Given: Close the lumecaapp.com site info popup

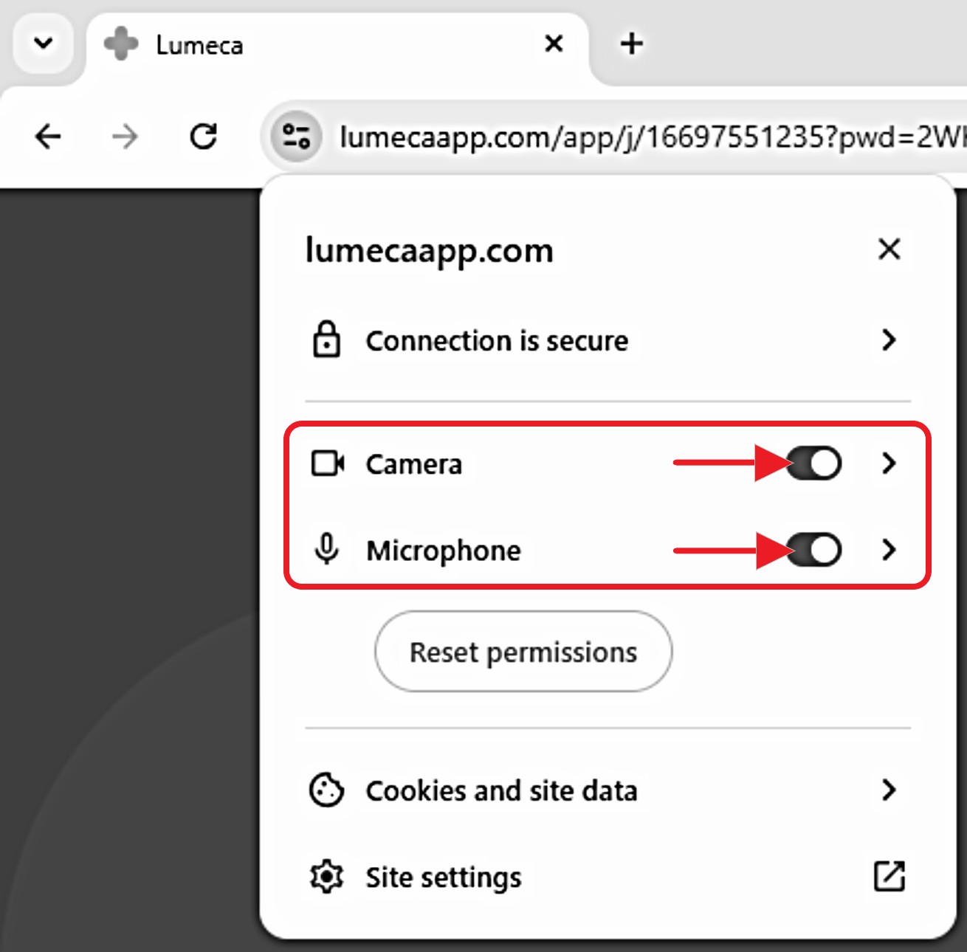Looking at the screenshot, I should click(x=889, y=249).
